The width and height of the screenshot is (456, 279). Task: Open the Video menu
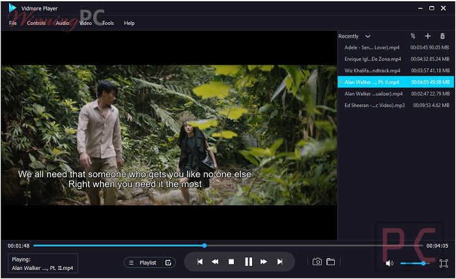(85, 23)
